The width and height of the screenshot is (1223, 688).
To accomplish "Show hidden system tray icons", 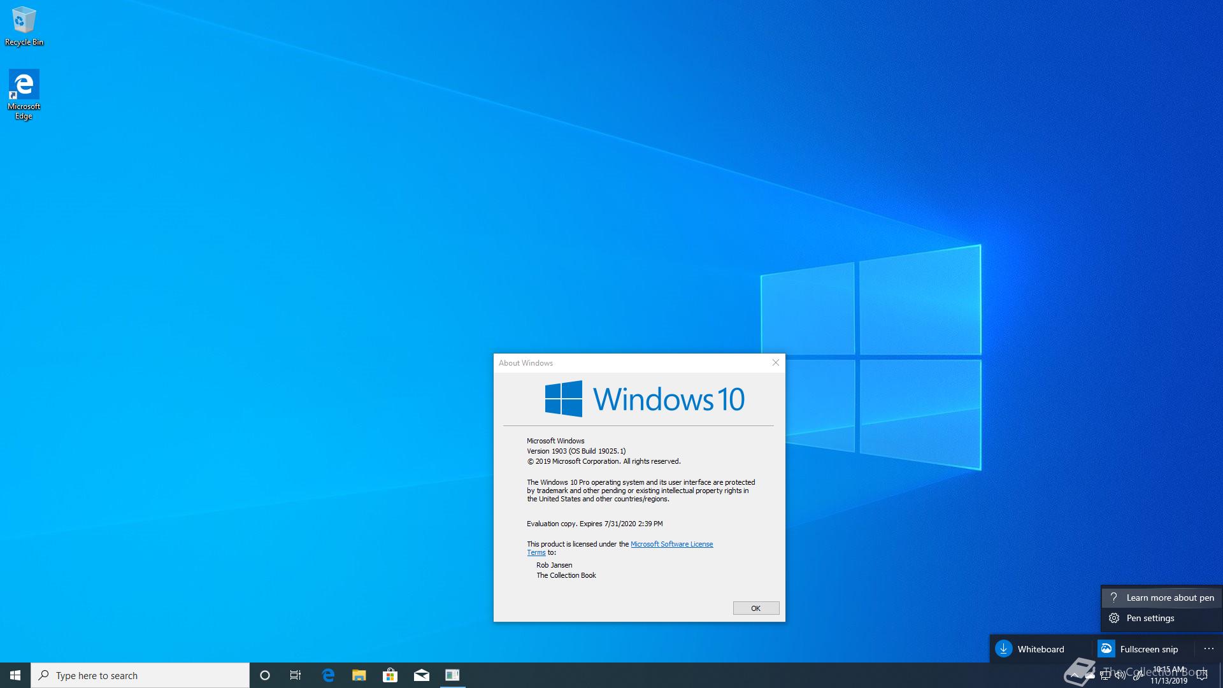I will 1075,676.
